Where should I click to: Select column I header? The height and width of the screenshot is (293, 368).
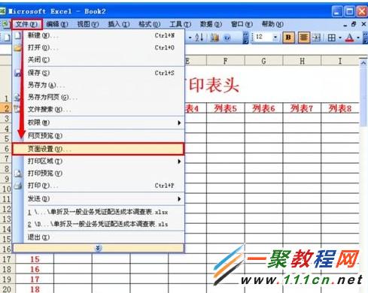(340, 61)
